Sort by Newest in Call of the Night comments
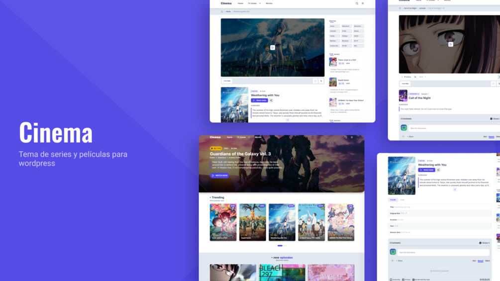500x281 pixels. pos(492,137)
